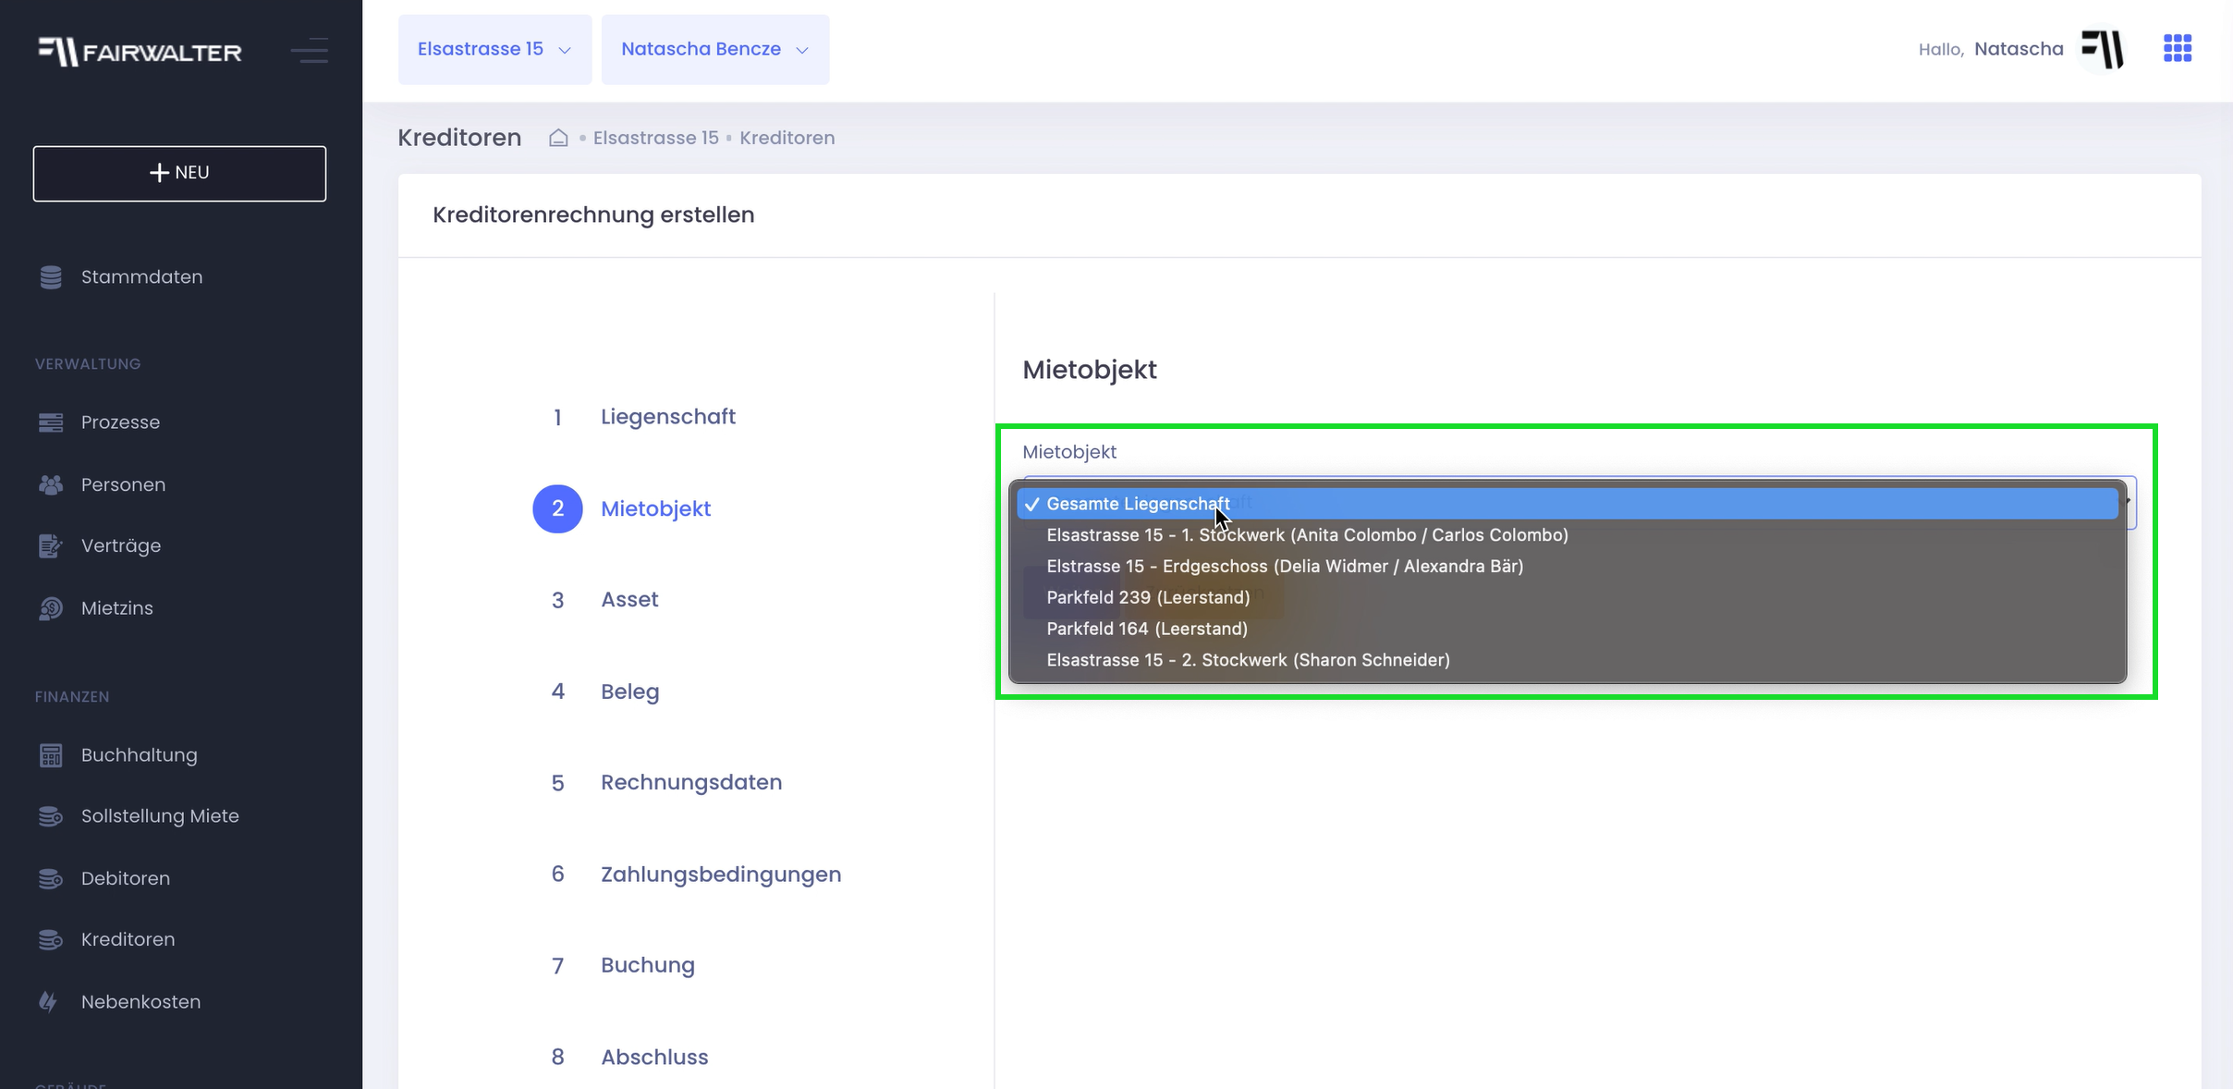Open Stammdaten in sidebar menu
Viewport: 2233px width, 1089px height.
click(141, 277)
